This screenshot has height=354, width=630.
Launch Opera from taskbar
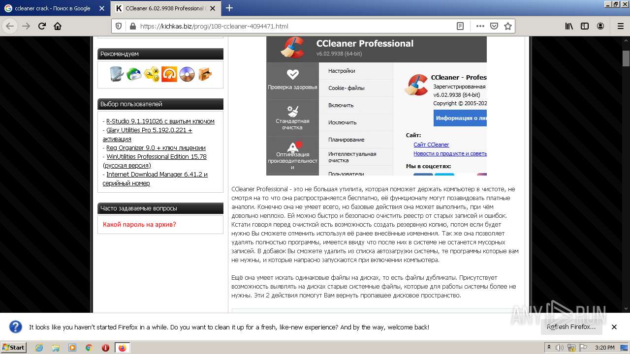pyautogui.click(x=105, y=348)
